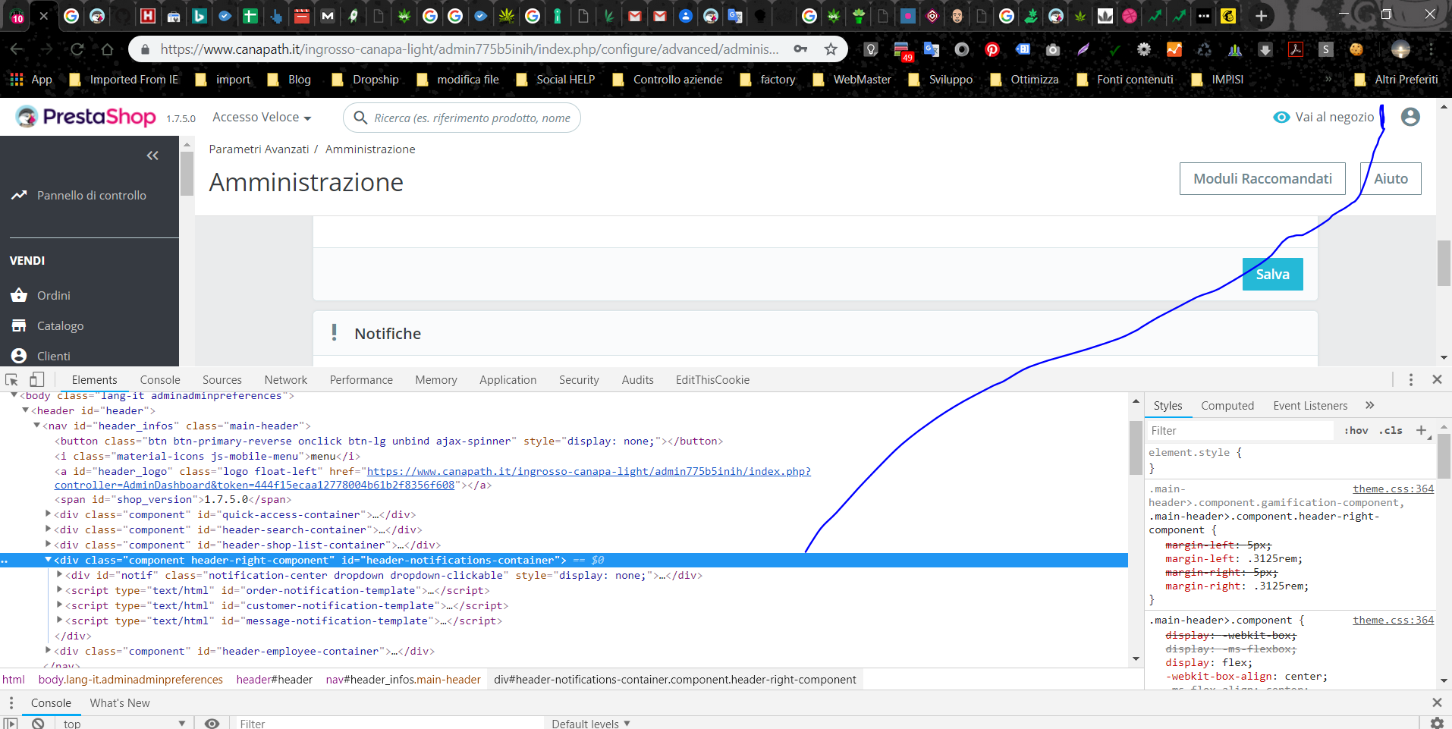Click the Catalogo store icon

(x=19, y=325)
